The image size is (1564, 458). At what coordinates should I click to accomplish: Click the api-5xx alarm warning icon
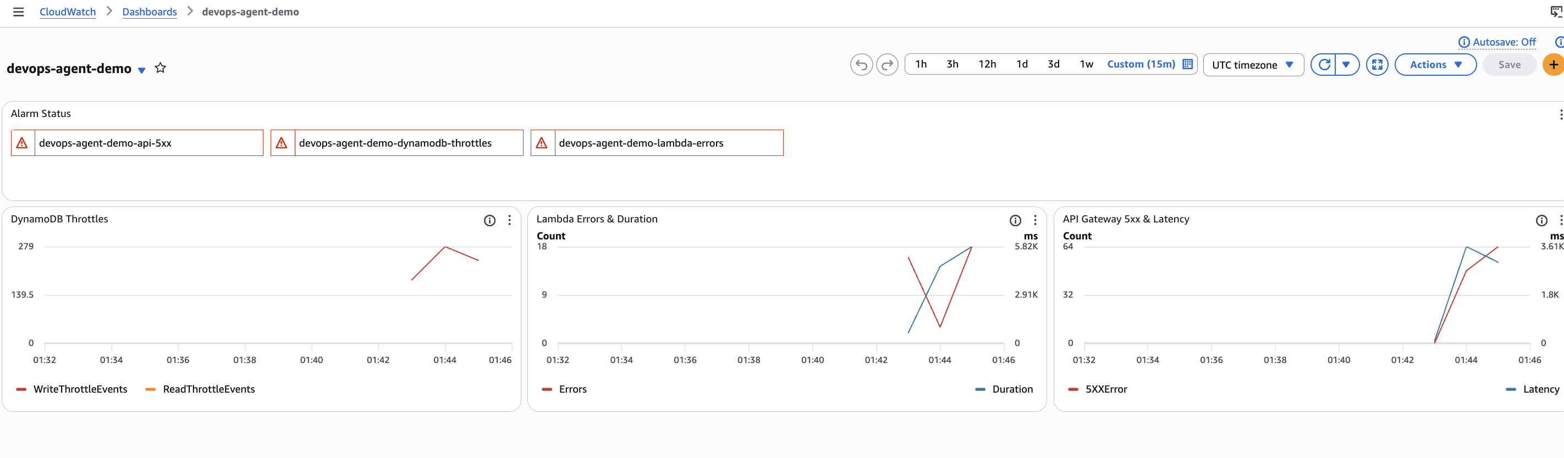point(22,143)
